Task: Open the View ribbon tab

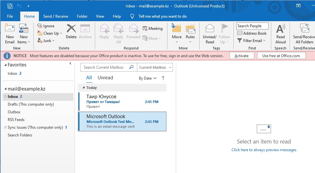Action: tap(100, 16)
